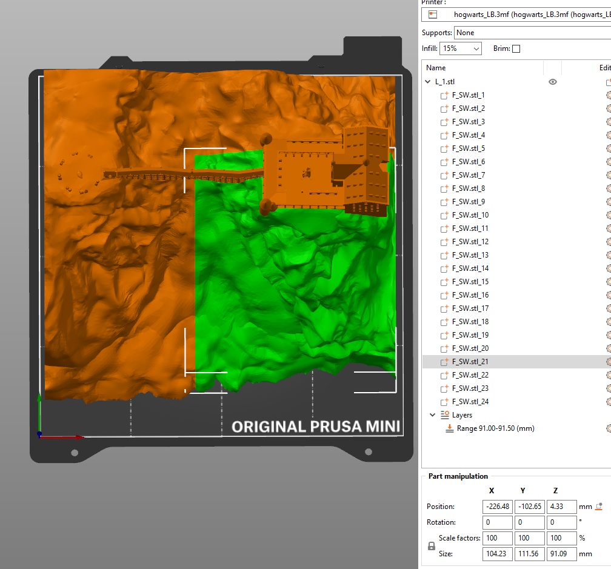The width and height of the screenshot is (611, 569).
Task: Click the modifier icon beside F_SW.stl_8
Action: tap(444, 188)
